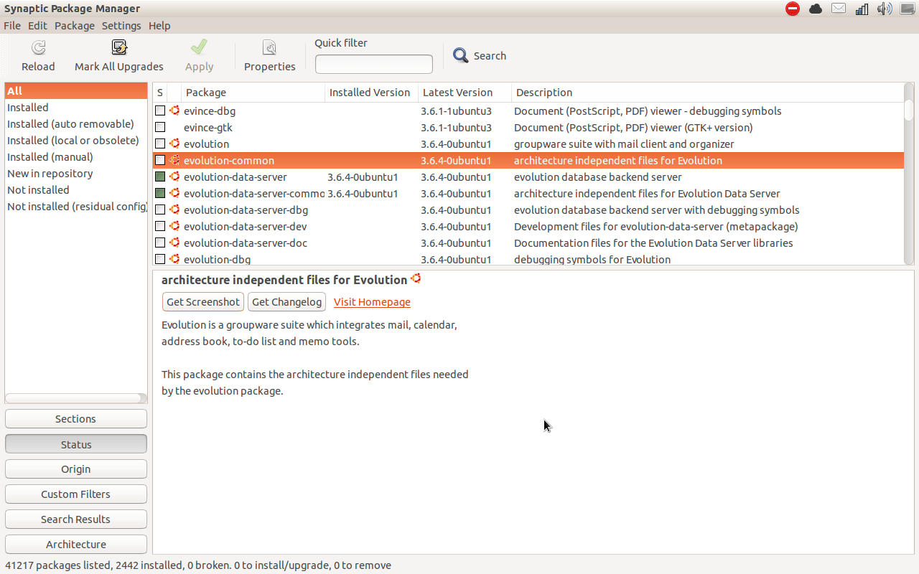Screen dimensions: 919x574
Task: Click Ubuntu icon beside evolution-dbg
Action: pos(174,259)
